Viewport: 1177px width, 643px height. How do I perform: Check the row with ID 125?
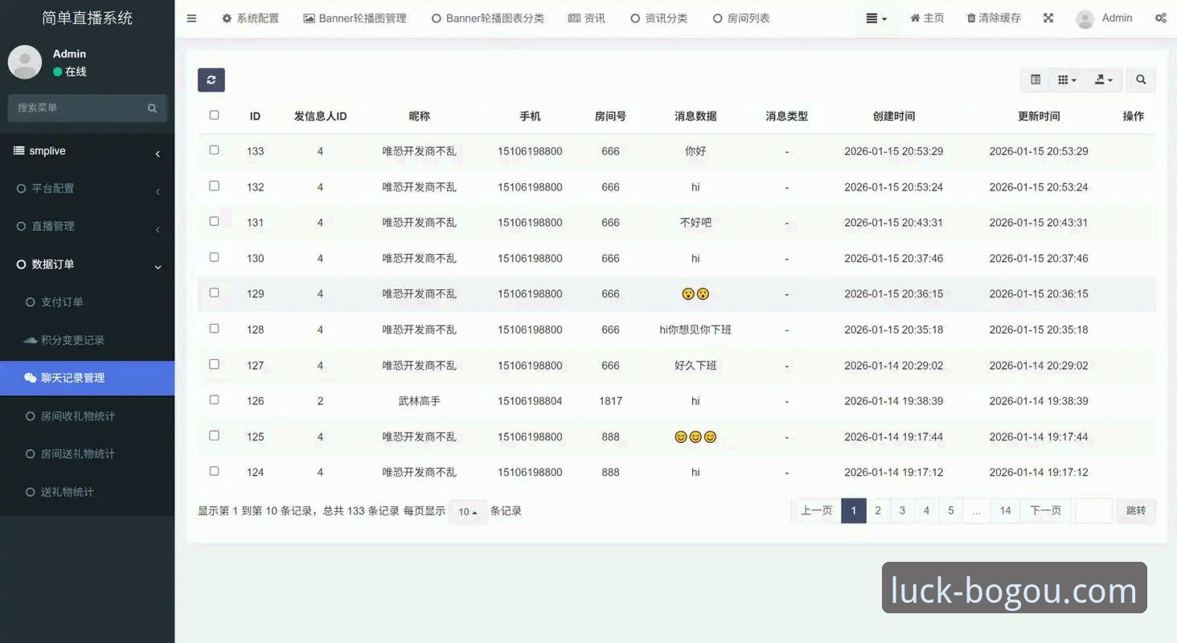(x=214, y=436)
